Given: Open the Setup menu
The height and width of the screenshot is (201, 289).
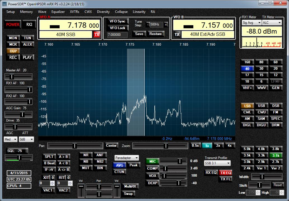Looking at the screenshot, I should coord(11,11).
